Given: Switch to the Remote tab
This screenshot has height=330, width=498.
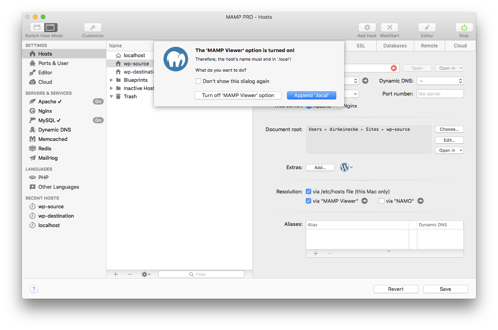Looking at the screenshot, I should pyautogui.click(x=429, y=45).
